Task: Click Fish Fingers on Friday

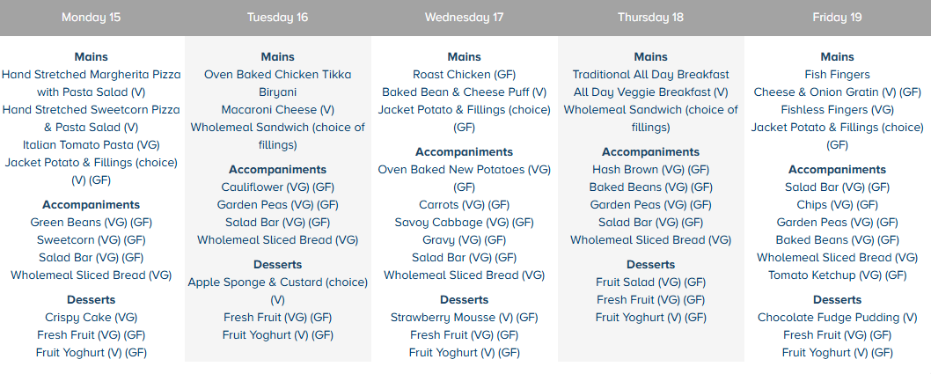Action: (x=837, y=75)
